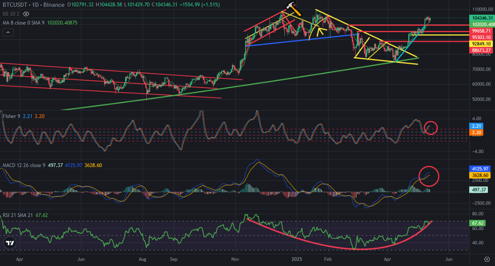Toggle visibility eye icon next to BB 20 2

click(x=26, y=14)
